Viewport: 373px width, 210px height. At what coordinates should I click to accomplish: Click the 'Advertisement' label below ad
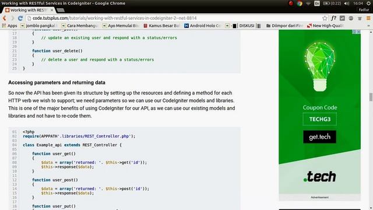[319, 197]
